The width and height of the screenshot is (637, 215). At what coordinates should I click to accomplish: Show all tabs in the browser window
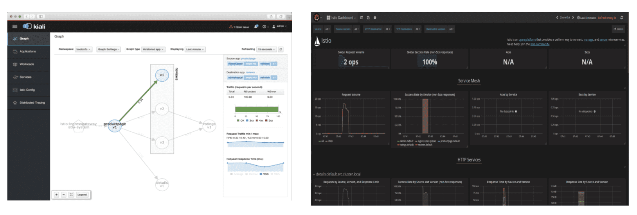(281, 16)
